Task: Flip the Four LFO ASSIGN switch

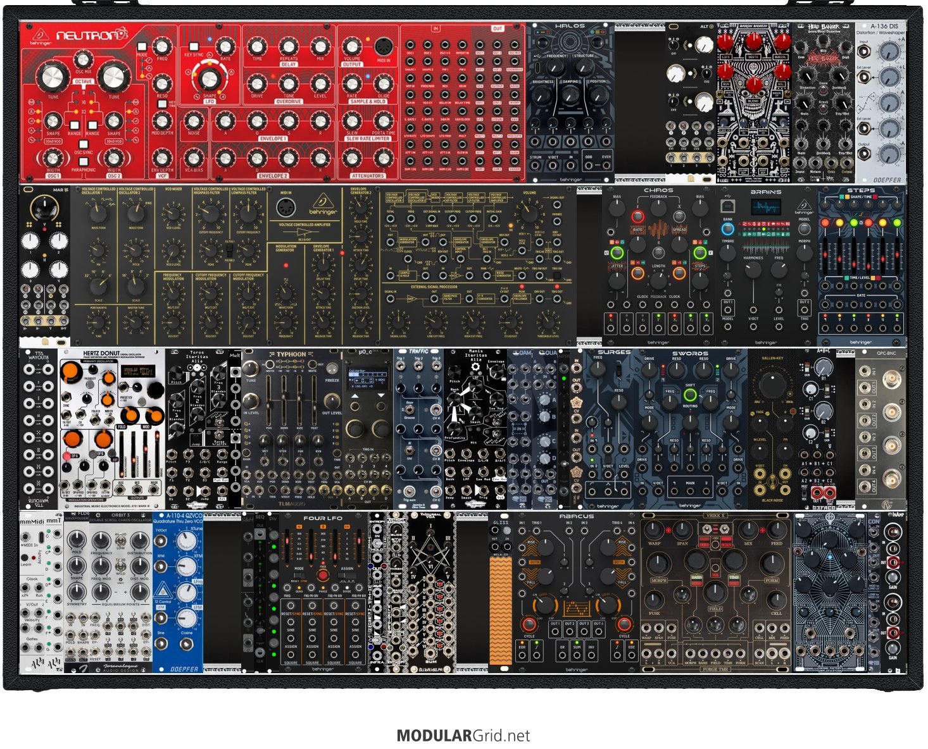Action: click(x=347, y=575)
